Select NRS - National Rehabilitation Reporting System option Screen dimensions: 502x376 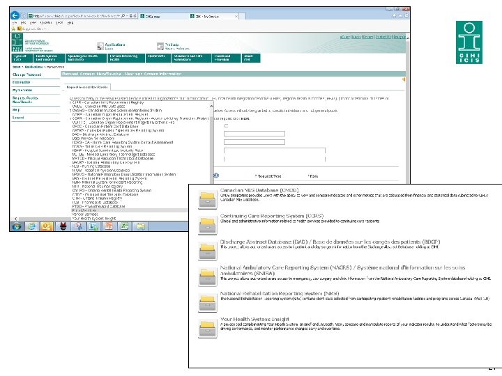pos(109,178)
